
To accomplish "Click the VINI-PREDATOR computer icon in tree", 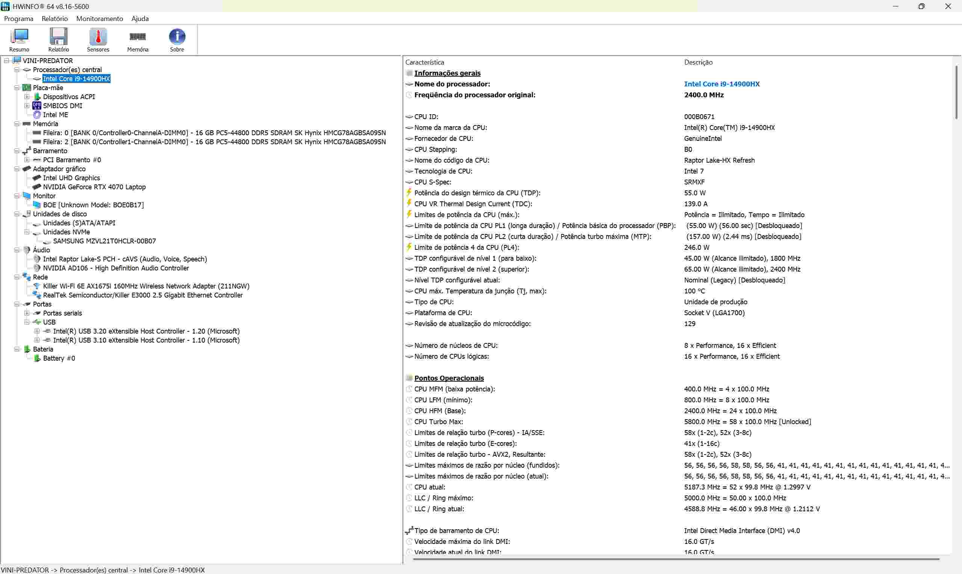I will click(17, 60).
